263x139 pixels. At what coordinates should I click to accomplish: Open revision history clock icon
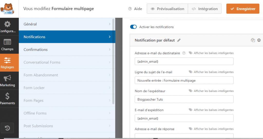point(7,128)
